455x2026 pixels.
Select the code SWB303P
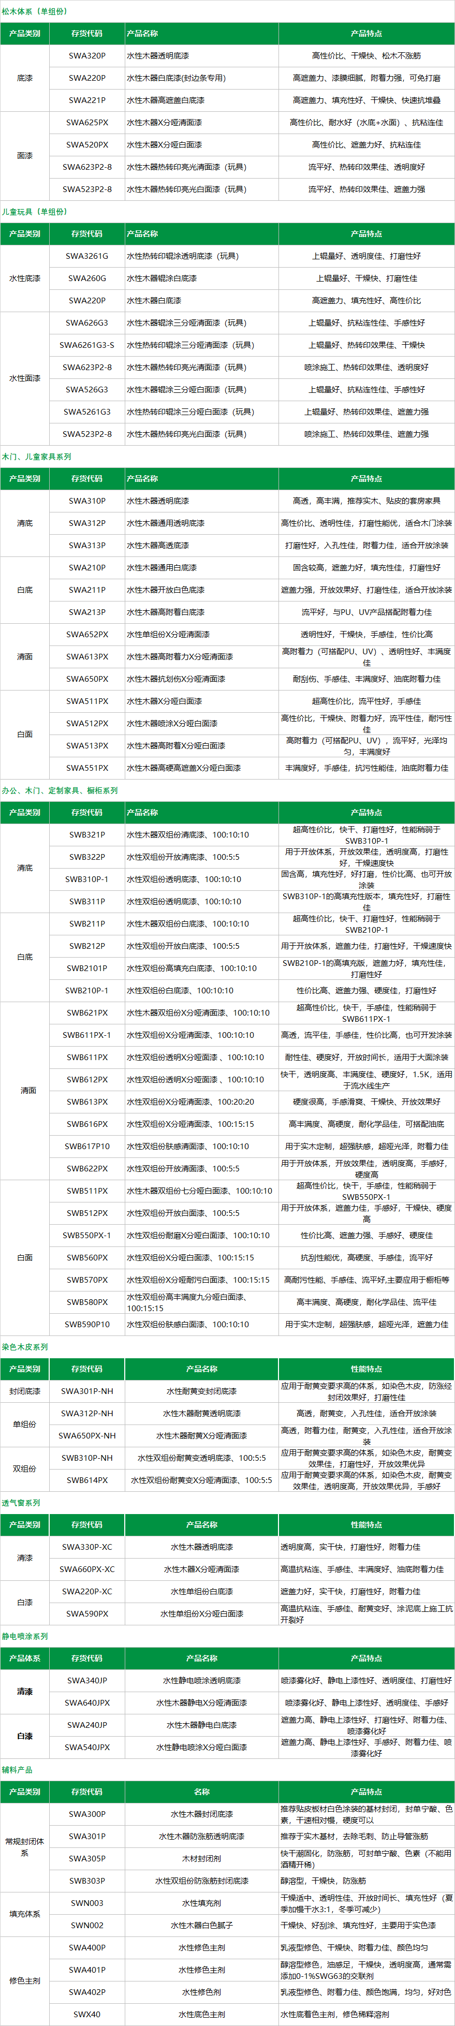click(x=86, y=1881)
